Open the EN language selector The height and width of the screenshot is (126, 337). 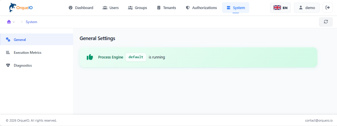280,8
